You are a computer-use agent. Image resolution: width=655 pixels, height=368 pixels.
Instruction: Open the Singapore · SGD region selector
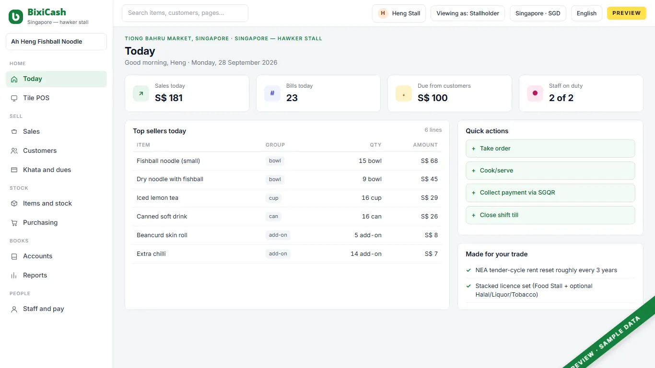538,13
